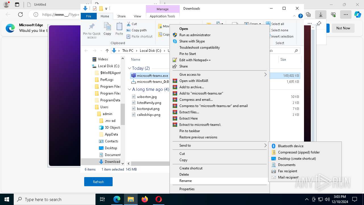364x205 pixels.
Task: Open Firefox from the taskbar
Action: [x=145, y=199]
